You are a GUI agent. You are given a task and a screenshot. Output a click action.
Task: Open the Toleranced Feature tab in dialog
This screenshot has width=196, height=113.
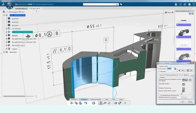pyautogui.click(x=171, y=75)
